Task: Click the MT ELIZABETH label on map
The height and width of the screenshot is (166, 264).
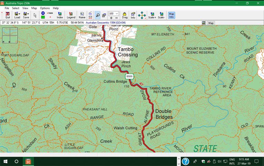Action: click(x=163, y=34)
